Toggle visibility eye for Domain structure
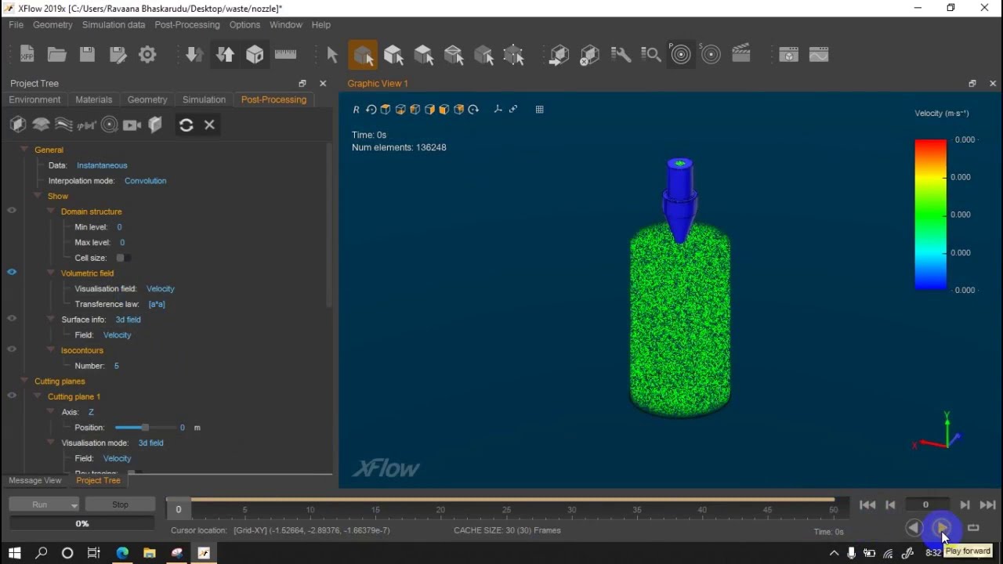1003x564 pixels. point(12,211)
